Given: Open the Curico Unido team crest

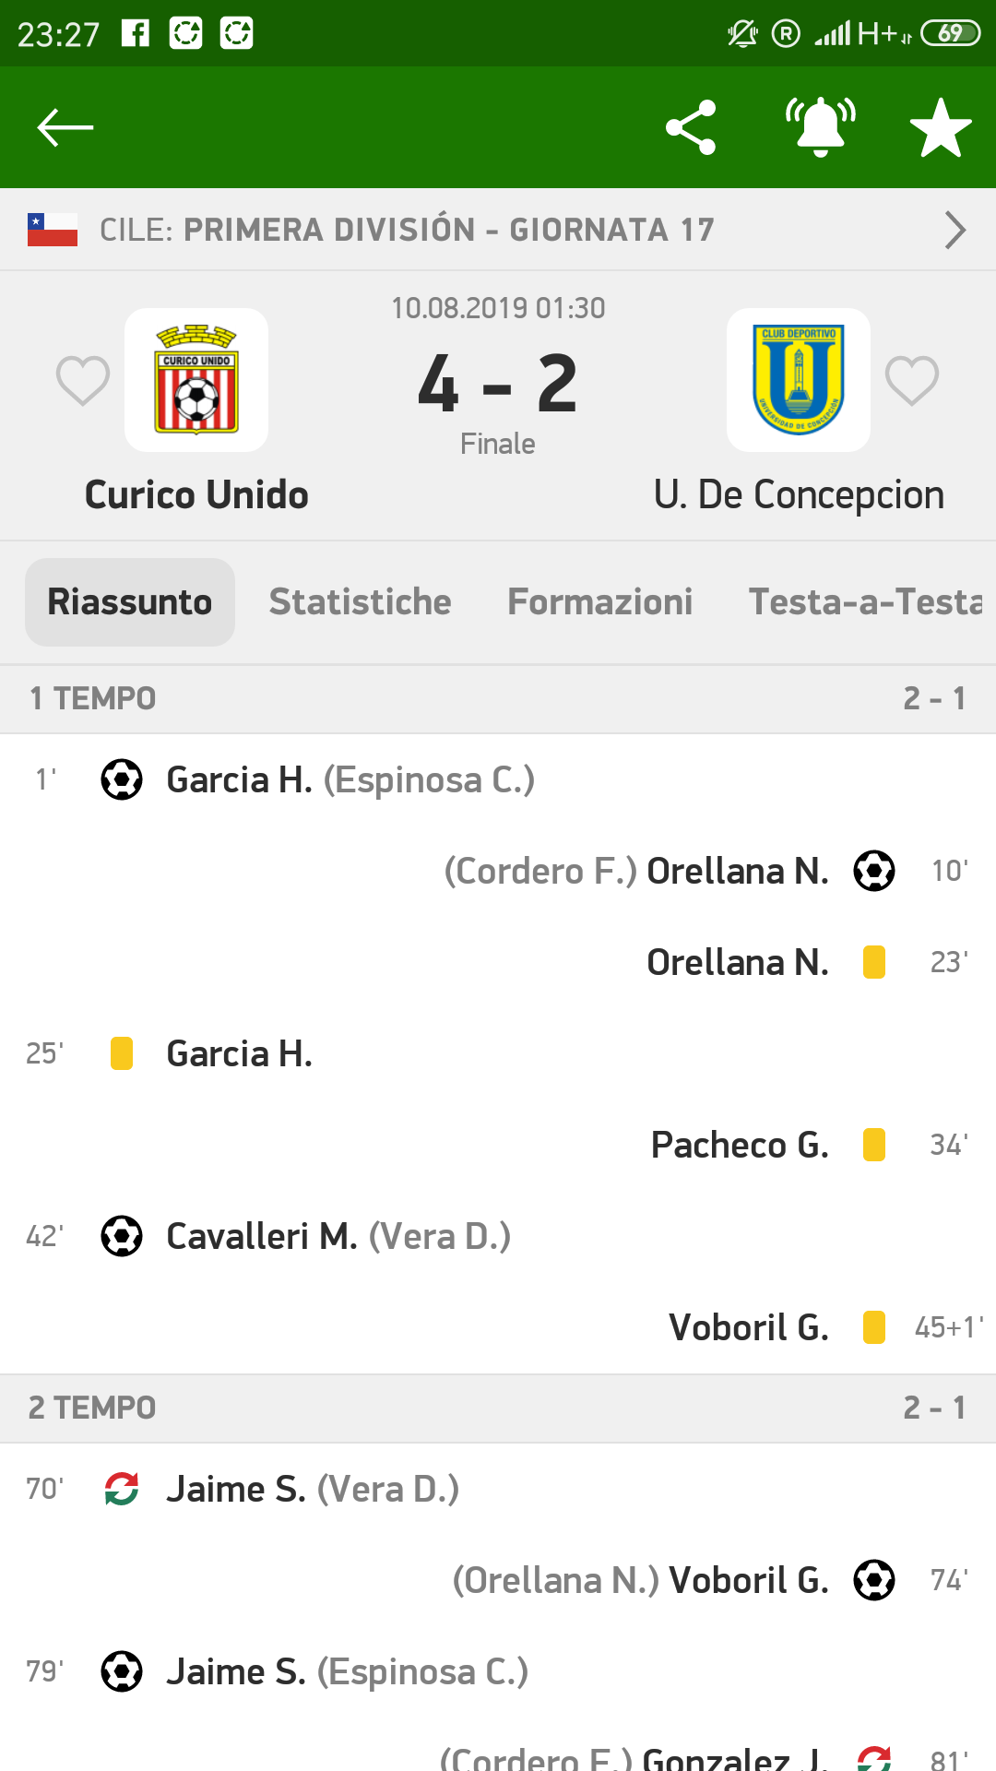Looking at the screenshot, I should click(x=196, y=380).
